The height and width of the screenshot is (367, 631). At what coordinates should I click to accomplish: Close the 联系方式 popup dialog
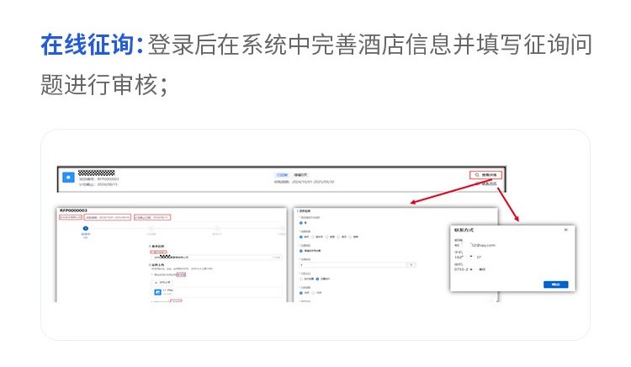[566, 230]
